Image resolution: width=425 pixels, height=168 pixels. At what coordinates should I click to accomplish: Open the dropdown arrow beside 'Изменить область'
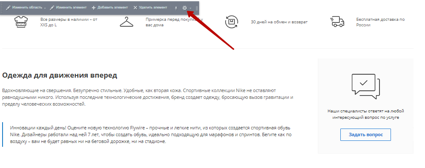pos(45,8)
